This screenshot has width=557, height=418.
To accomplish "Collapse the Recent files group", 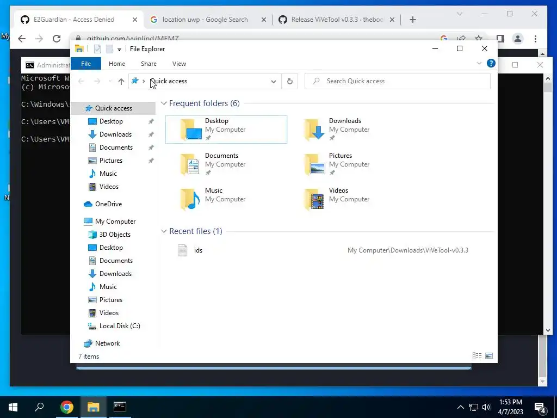I will 164,231.
